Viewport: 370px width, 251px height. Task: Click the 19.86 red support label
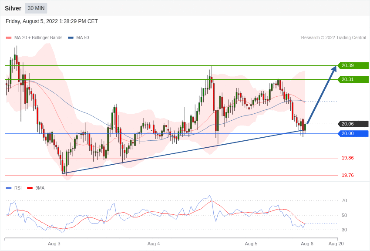point(348,158)
